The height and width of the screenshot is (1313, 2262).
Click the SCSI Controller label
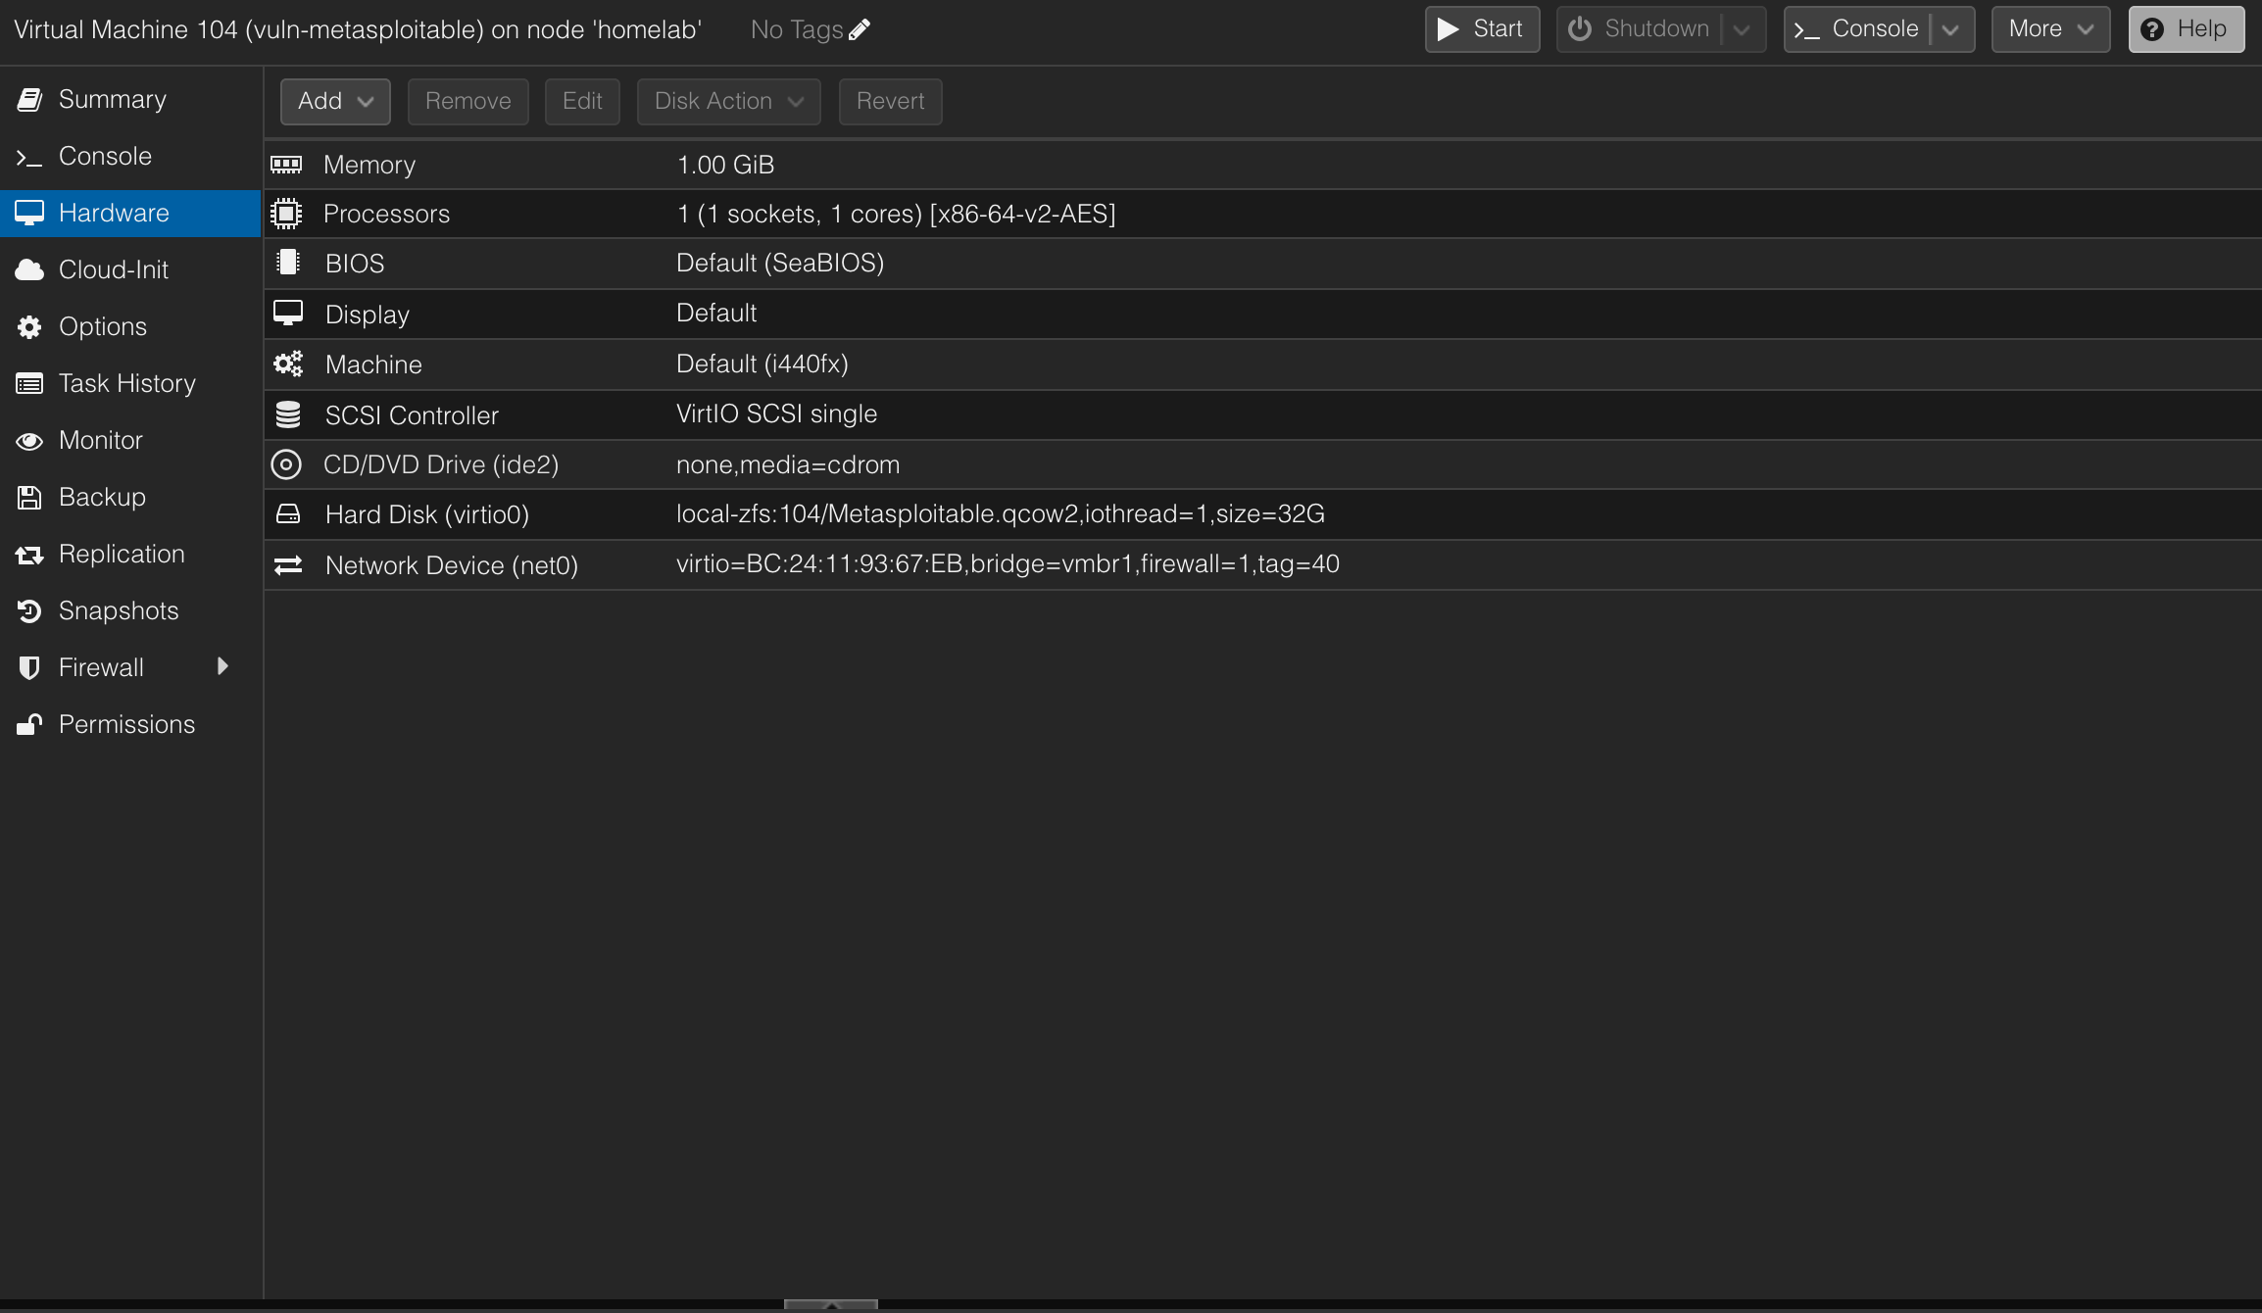(x=412, y=415)
